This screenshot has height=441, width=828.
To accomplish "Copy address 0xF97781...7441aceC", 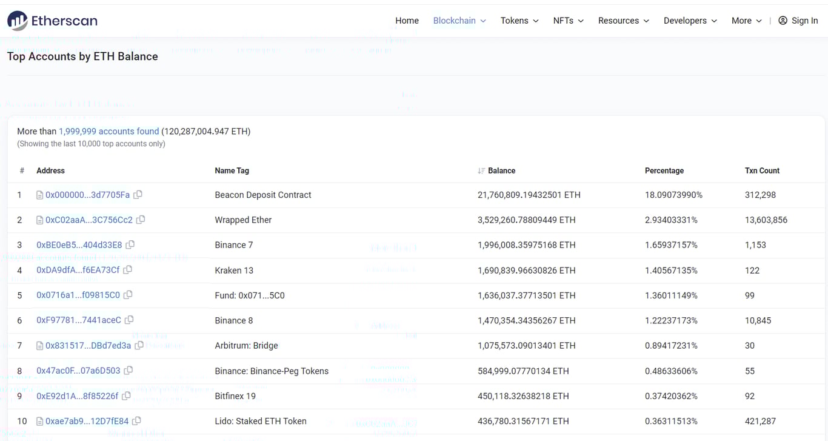I will [x=129, y=320].
